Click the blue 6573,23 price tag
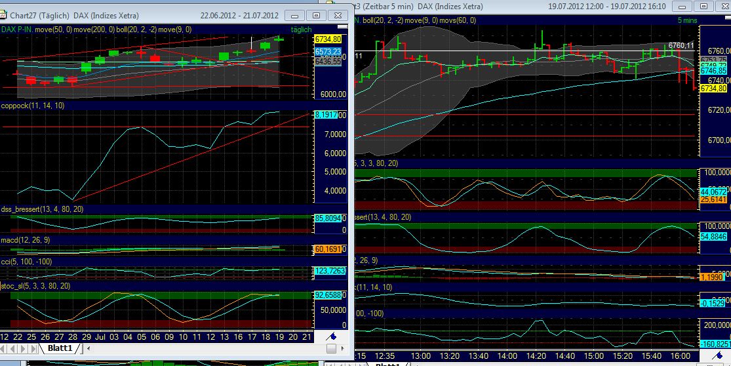 328,52
